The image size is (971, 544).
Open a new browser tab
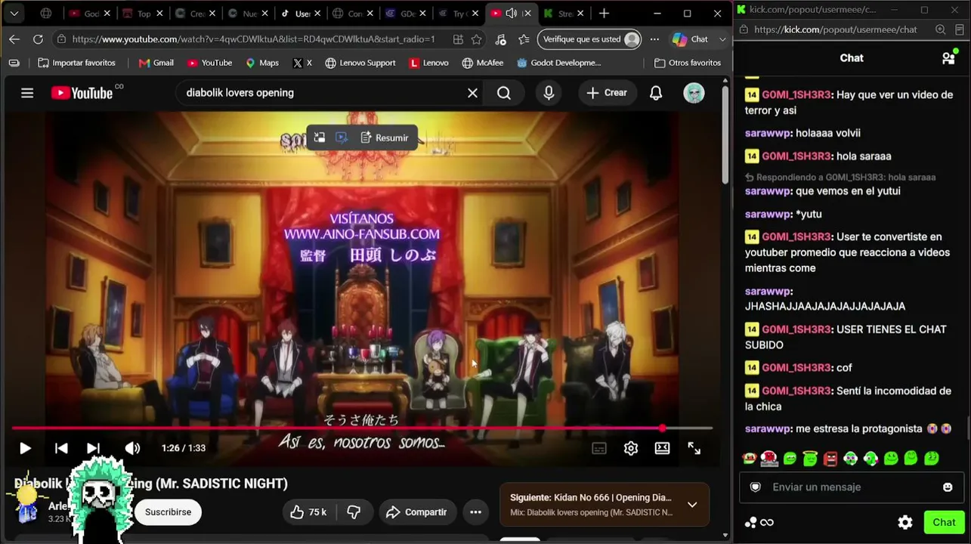point(604,14)
